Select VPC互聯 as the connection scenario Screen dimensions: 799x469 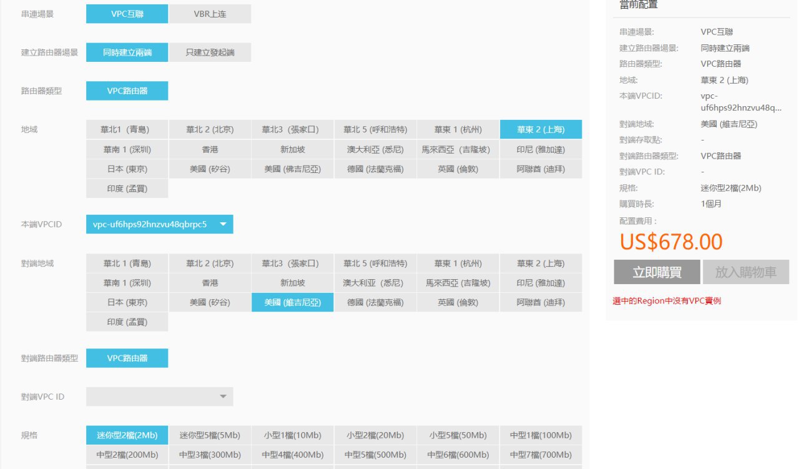coord(127,14)
